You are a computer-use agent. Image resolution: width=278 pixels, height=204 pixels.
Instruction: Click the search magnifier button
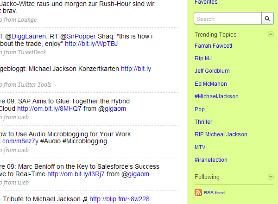267,19
